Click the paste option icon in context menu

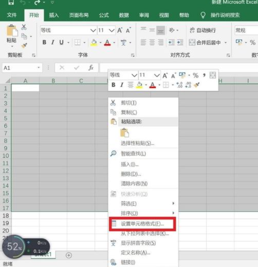coord(125,133)
